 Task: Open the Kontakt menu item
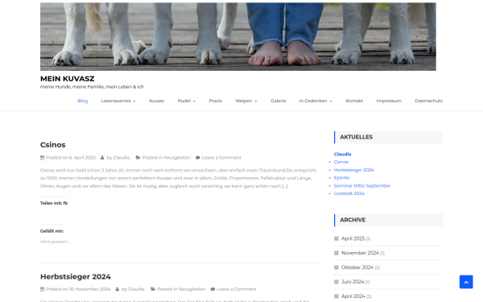point(354,101)
